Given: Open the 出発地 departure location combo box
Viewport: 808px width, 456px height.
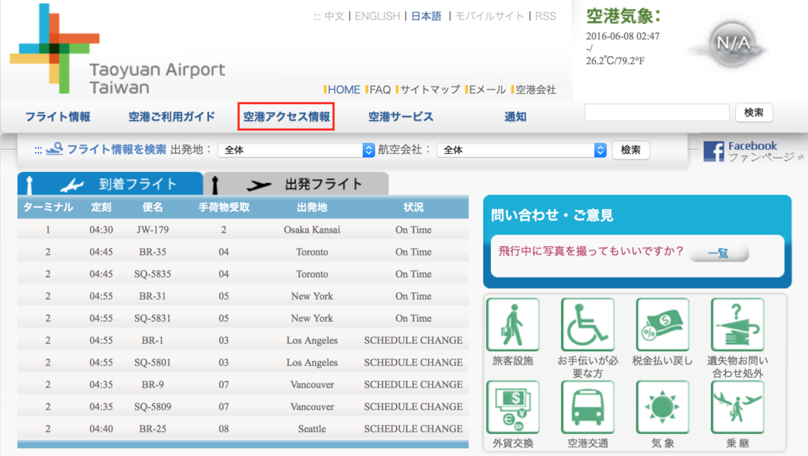Looking at the screenshot, I should tap(297, 149).
